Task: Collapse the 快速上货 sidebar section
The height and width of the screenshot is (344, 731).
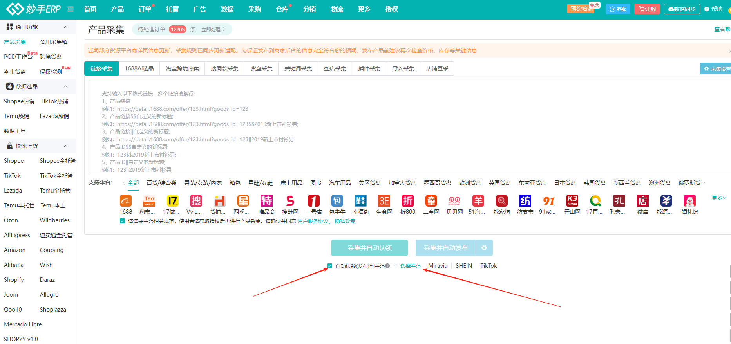Action: 65,146
